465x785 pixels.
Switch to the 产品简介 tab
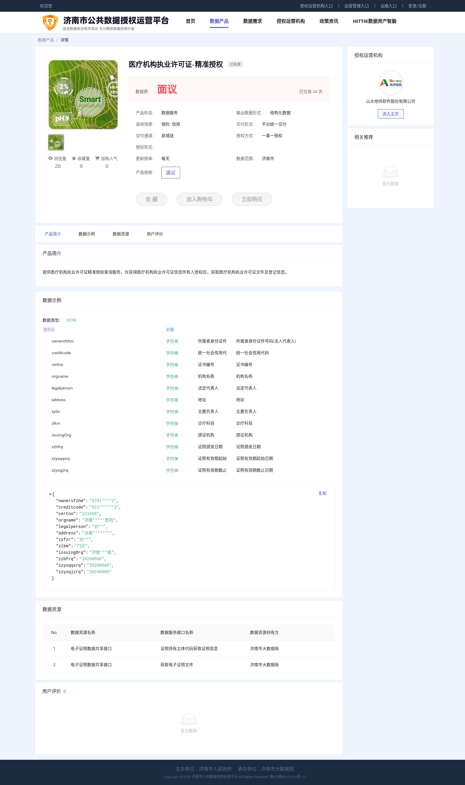pos(53,234)
